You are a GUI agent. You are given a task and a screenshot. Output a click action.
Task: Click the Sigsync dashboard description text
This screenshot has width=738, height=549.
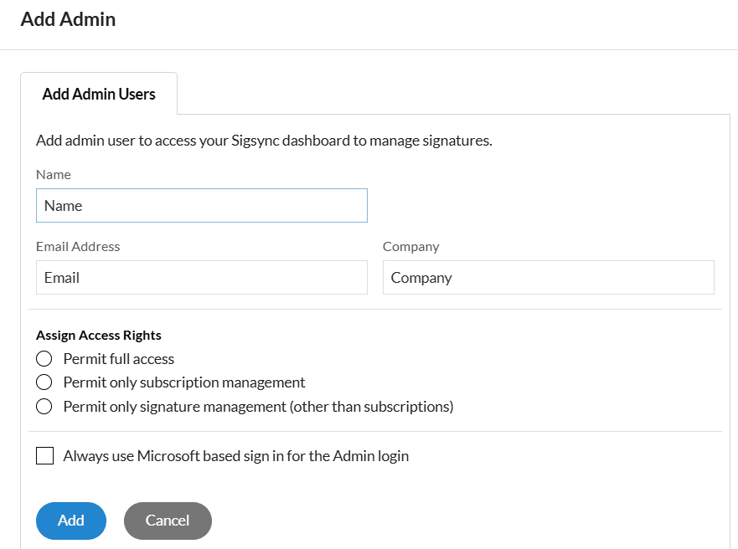(x=264, y=141)
